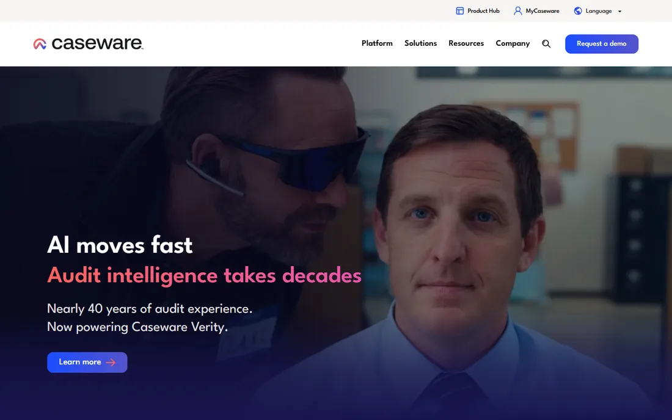Open the Solutions menu

coord(420,43)
